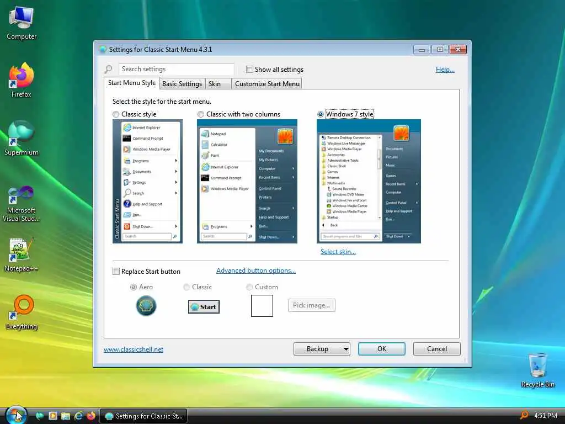Choose the Classic style radio button
565x424 pixels.
[x=116, y=114]
